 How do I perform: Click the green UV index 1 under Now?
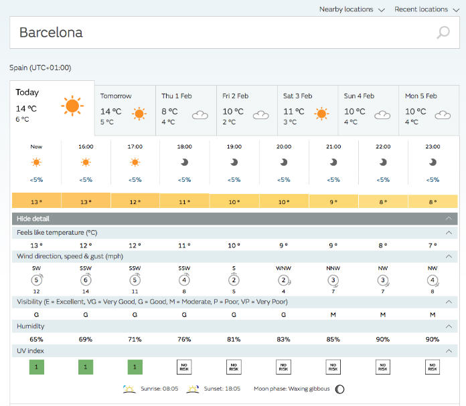(x=36, y=367)
